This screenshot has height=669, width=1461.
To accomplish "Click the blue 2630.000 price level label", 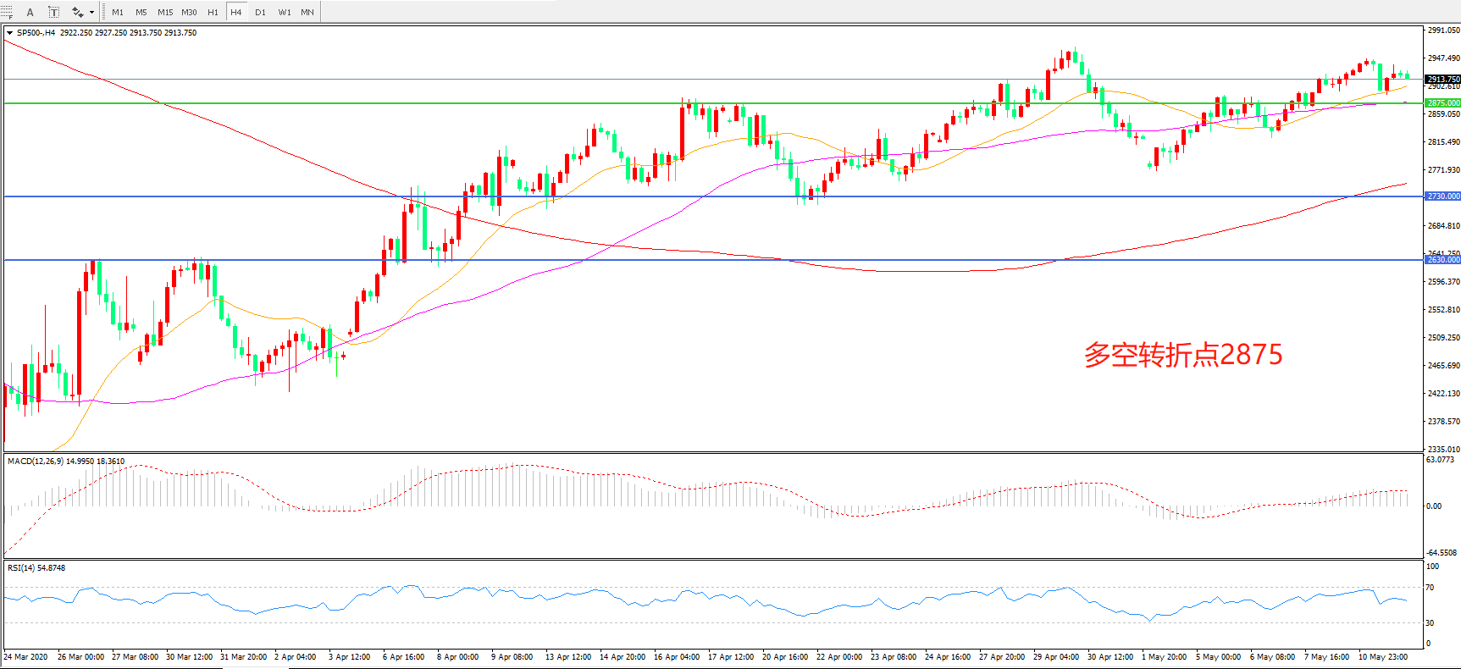I will click(1442, 260).
